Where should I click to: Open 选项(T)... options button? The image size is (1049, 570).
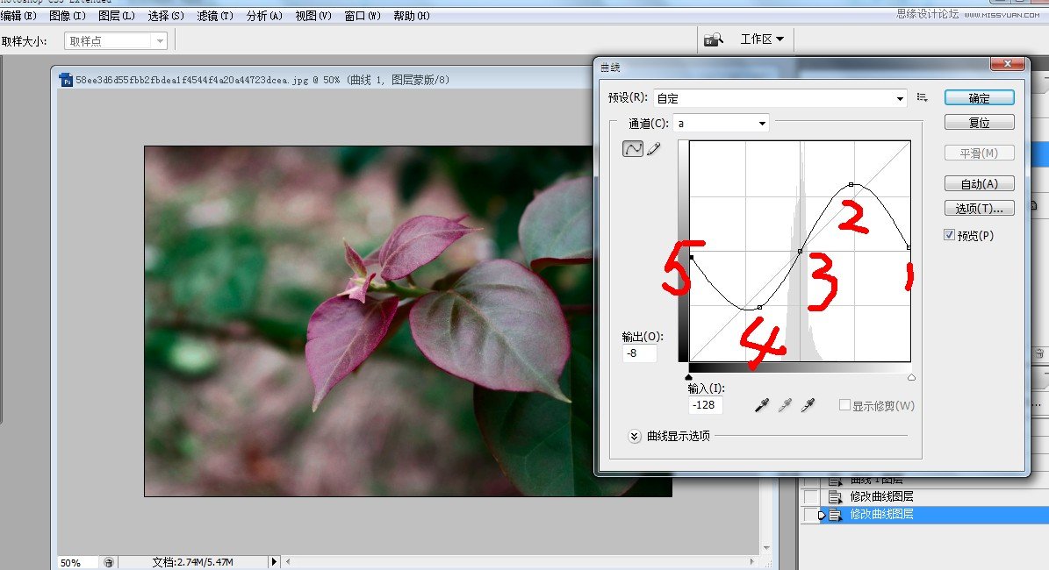point(980,208)
